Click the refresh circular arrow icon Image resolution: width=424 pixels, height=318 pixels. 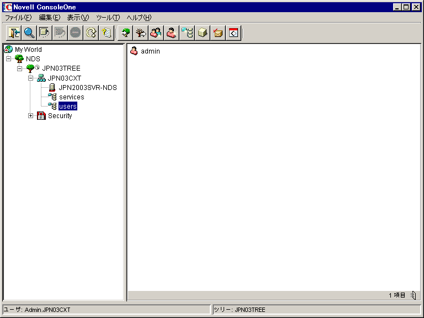[91, 33]
